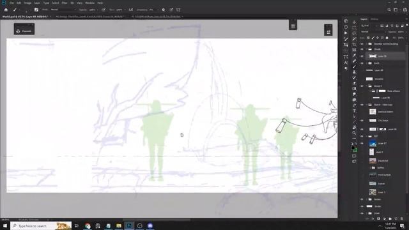Select the Lasso tool

point(354,33)
